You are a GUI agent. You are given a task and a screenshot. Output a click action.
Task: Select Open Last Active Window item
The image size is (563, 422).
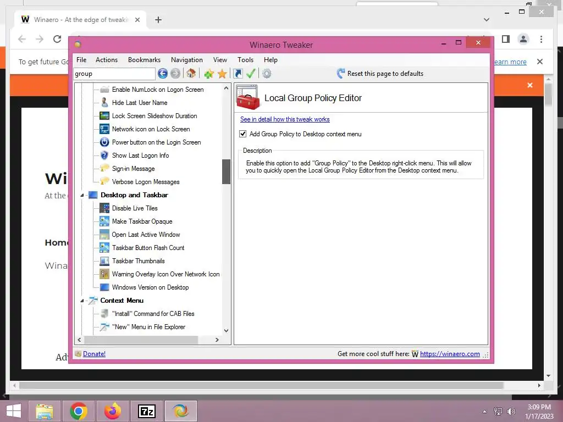pos(146,235)
